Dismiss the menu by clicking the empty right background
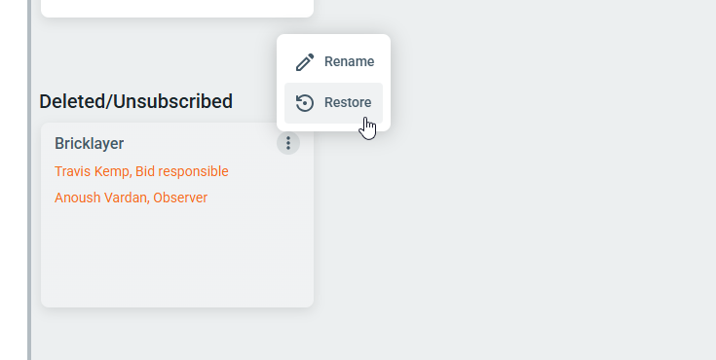 [547, 205]
